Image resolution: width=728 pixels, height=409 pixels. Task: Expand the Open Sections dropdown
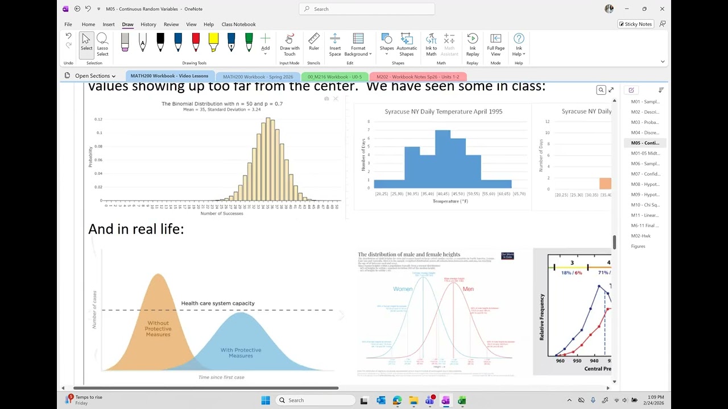[x=90, y=76]
